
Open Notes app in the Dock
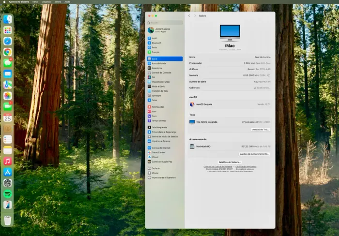[8, 150]
